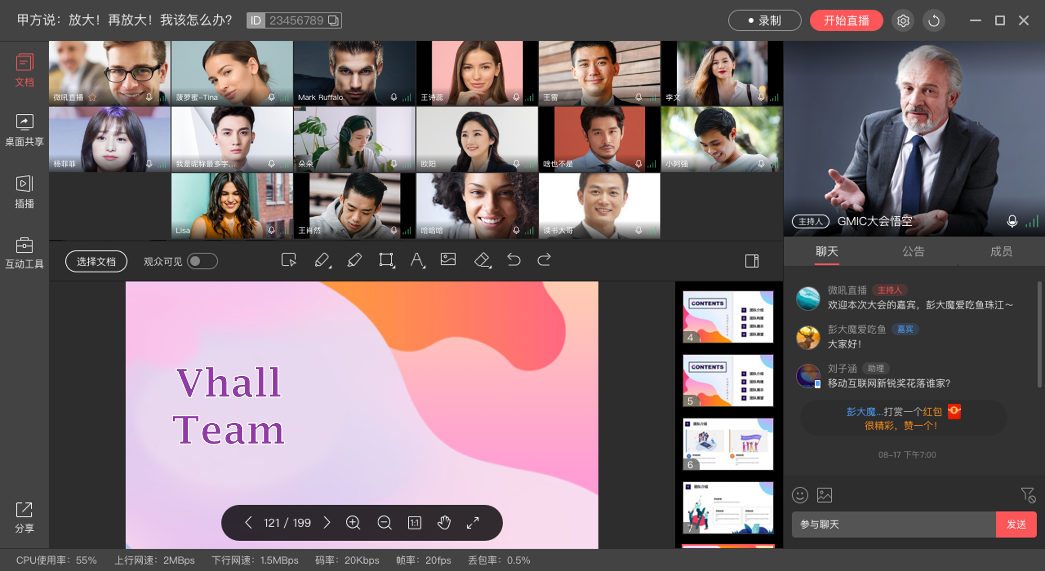Select slide thumbnail 6

coord(728,444)
